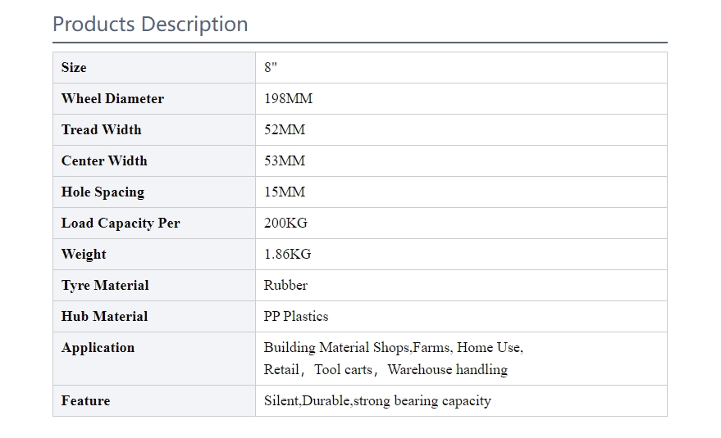Click the Warehouse handling application text
This screenshot has height=438, width=721.
click(x=447, y=369)
